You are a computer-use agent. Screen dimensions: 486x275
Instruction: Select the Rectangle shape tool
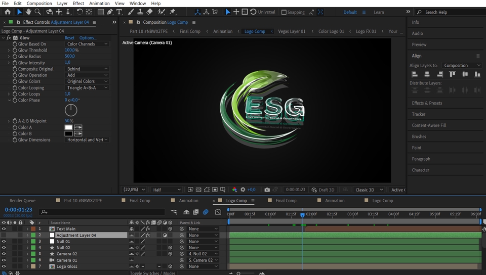[100, 12]
